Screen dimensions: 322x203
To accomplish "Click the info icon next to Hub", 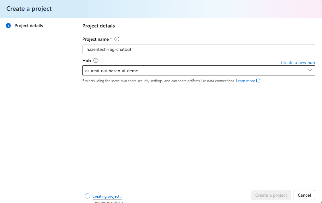I will [x=96, y=61].
